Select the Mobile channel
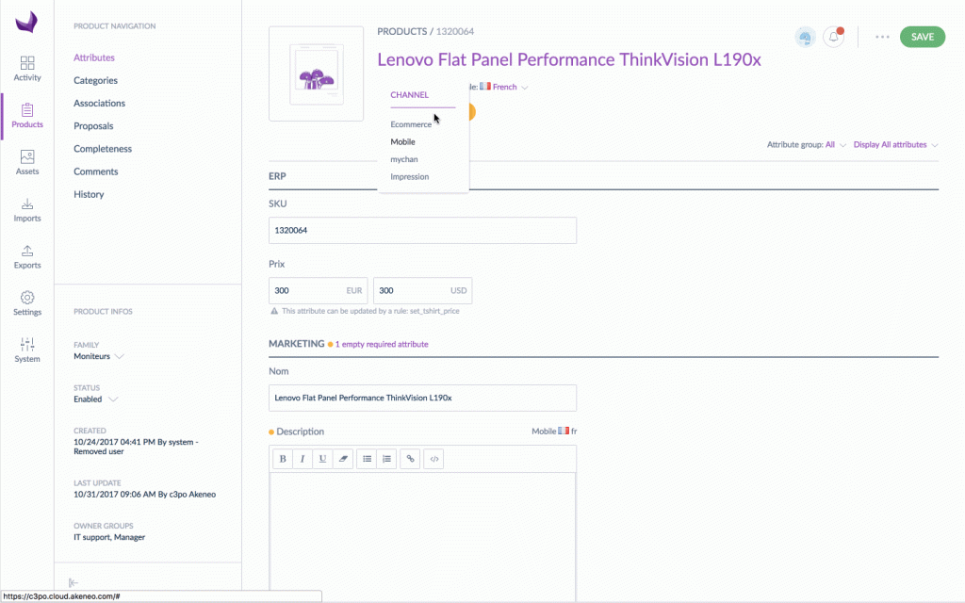The width and height of the screenshot is (965, 603). coord(403,141)
